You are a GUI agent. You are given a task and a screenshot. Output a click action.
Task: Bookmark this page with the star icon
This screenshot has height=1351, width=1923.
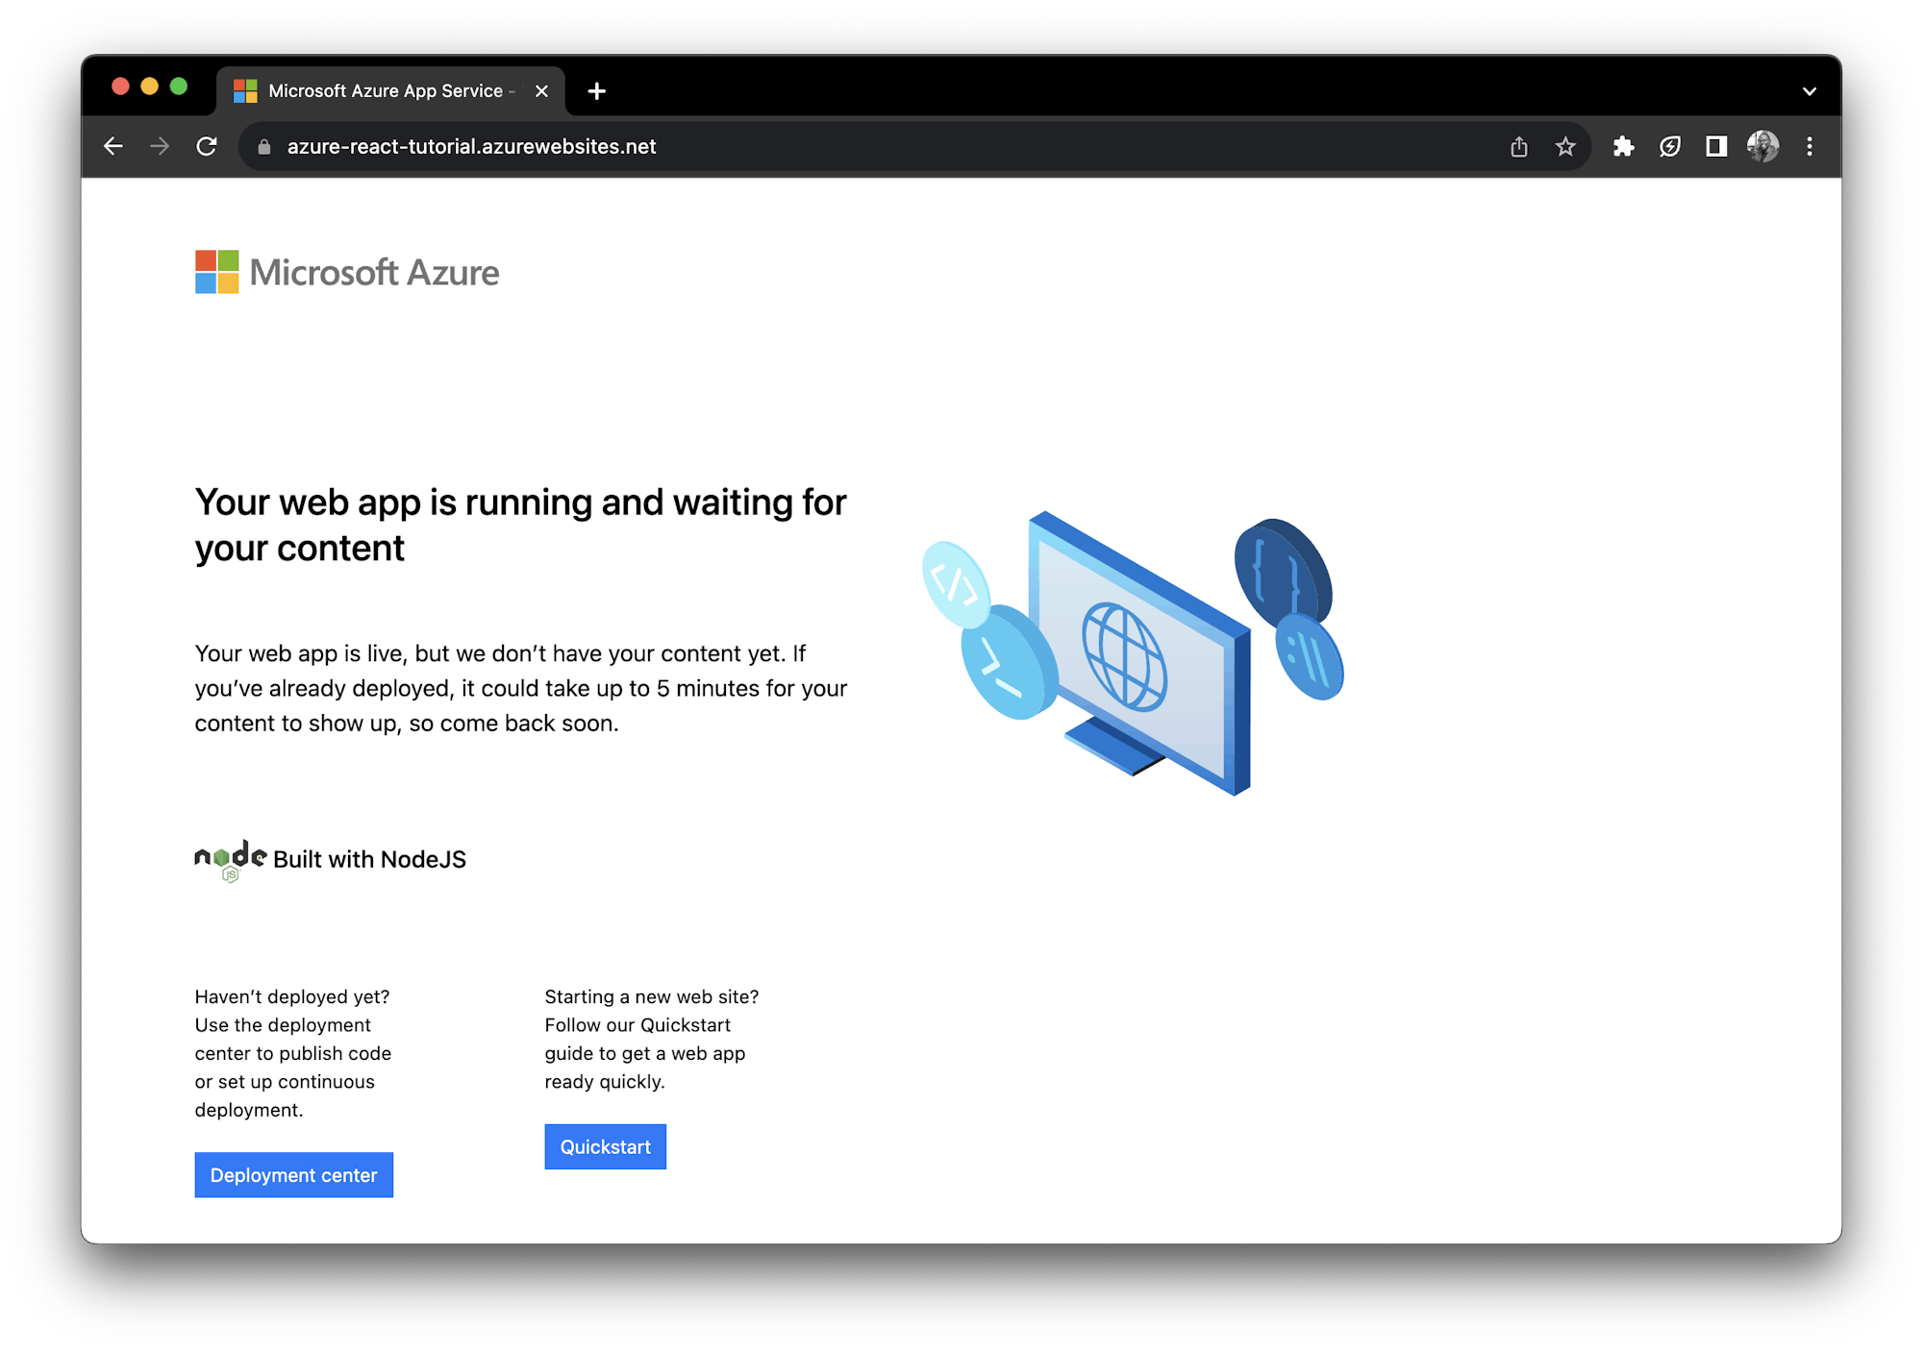pos(1565,146)
